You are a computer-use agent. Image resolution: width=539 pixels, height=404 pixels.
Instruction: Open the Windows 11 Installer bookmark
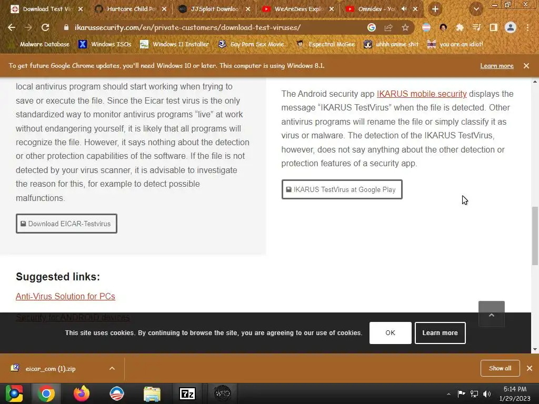[175, 44]
